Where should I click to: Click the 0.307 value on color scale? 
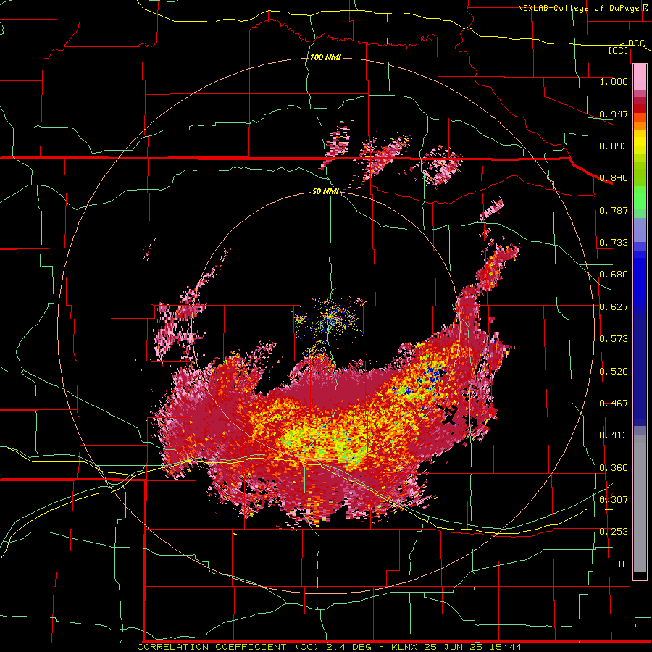(614, 499)
